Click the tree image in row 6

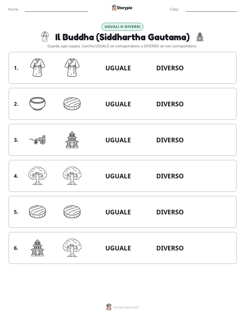point(72,248)
